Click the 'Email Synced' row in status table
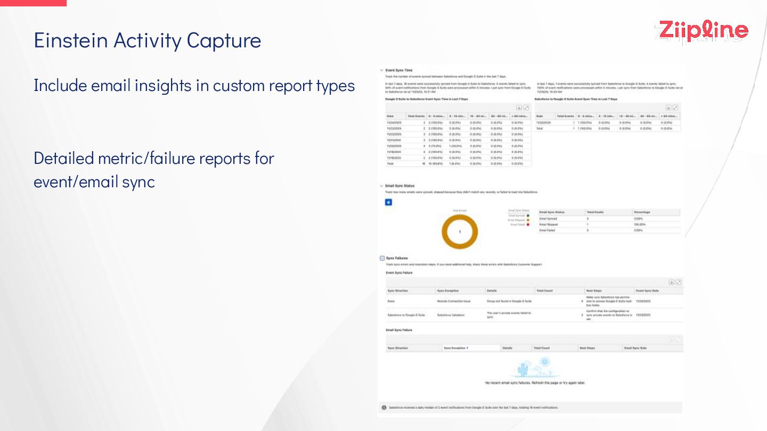 [x=609, y=219]
